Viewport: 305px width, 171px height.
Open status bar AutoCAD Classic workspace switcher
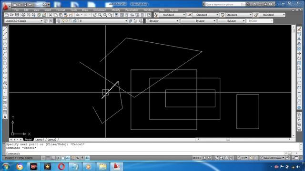coord(272,158)
